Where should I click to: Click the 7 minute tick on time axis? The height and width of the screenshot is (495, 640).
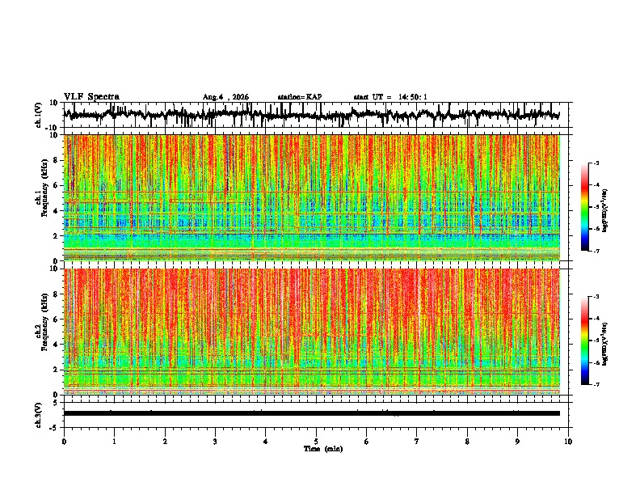pos(417,442)
